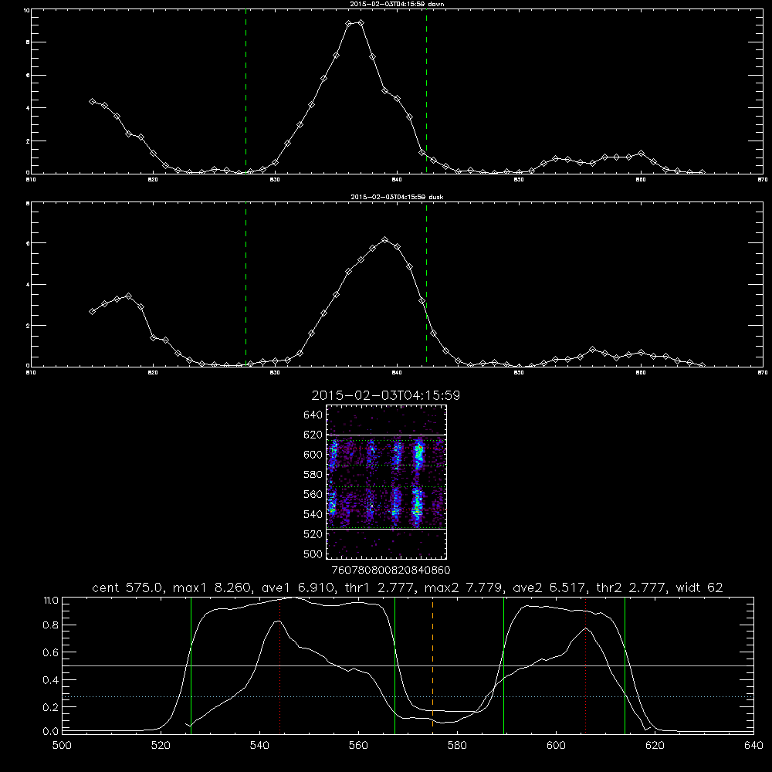Click the 'ave2 6.517' value
The image size is (772, 772).
tap(550, 587)
